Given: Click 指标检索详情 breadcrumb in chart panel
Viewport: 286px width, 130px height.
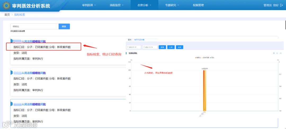Looking at the screenshot, I should (139, 40).
